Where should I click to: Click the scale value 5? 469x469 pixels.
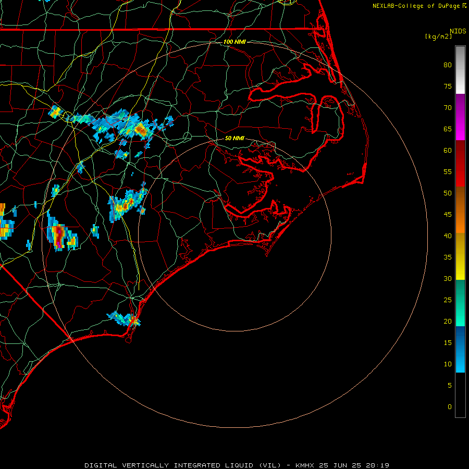[x=450, y=386]
